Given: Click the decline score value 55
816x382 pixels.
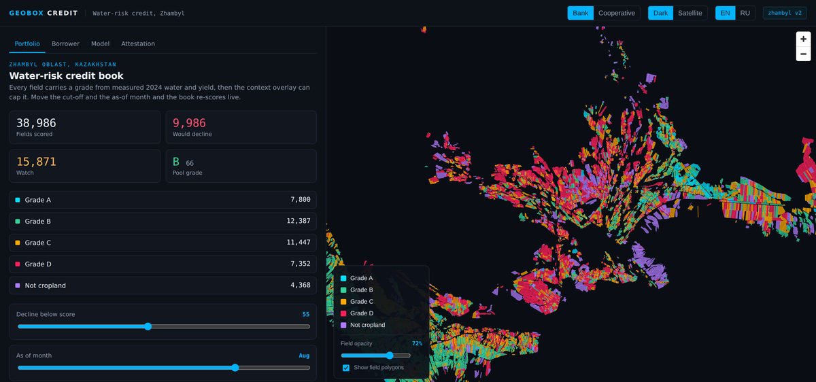Looking at the screenshot, I should pos(306,314).
